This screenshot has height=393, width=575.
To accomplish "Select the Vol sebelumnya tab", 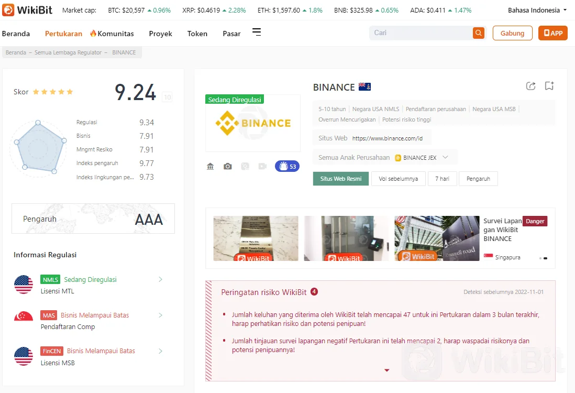I will (398, 179).
